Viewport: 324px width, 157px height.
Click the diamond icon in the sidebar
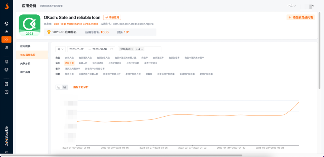pyautogui.click(x=6, y=62)
